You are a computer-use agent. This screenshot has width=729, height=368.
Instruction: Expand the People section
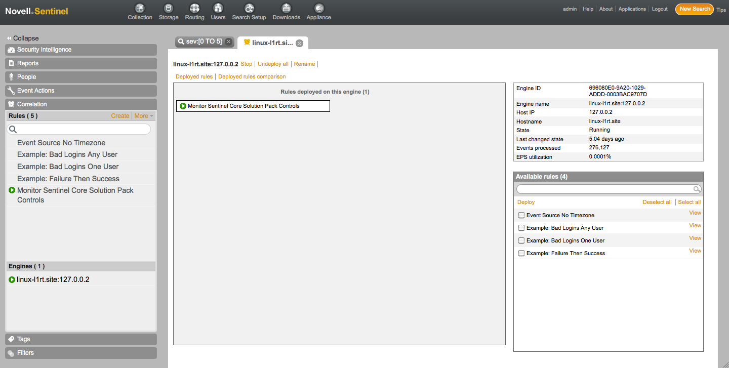81,77
